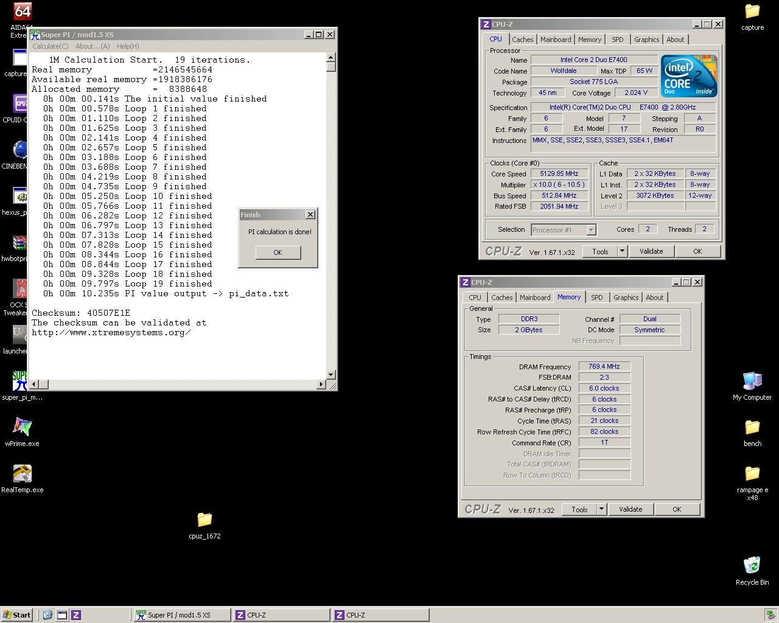Click the Intel Core 2 Duo logo

coord(689,76)
